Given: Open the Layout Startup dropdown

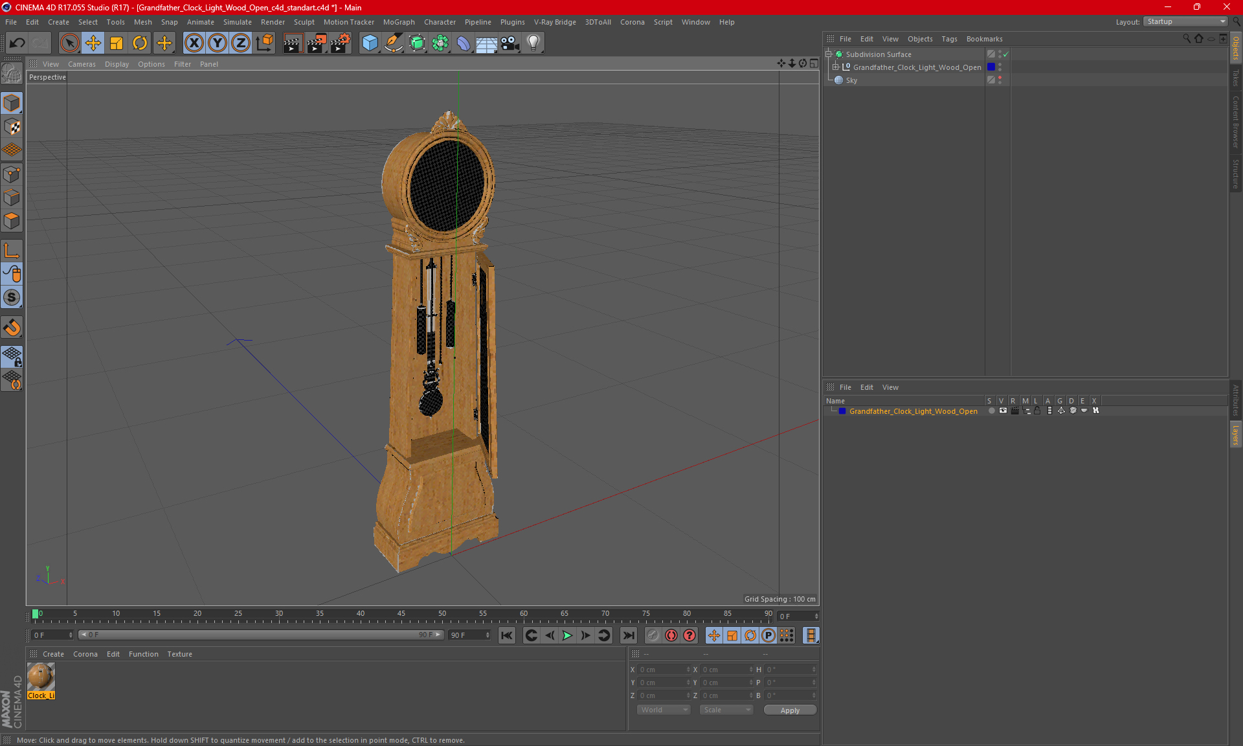Looking at the screenshot, I should coord(1185,21).
